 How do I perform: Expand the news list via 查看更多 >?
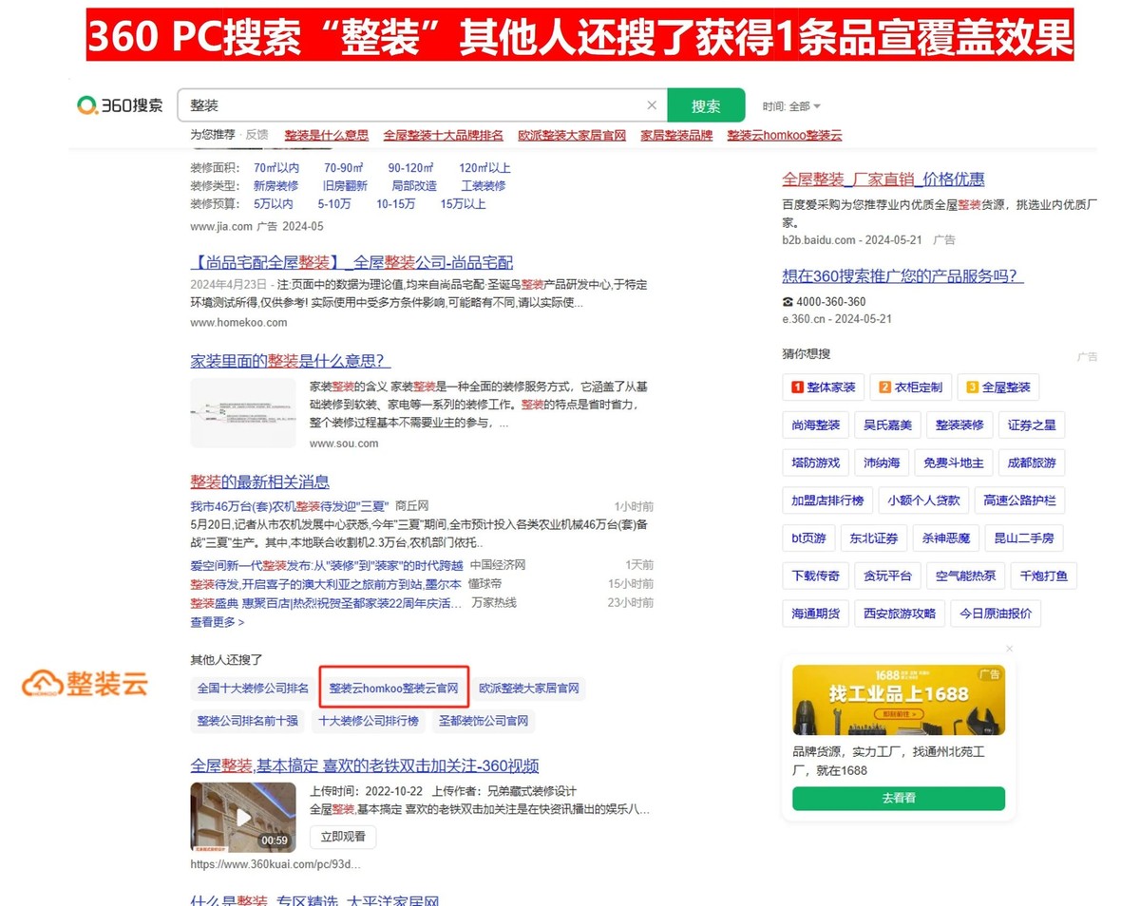[x=218, y=622]
